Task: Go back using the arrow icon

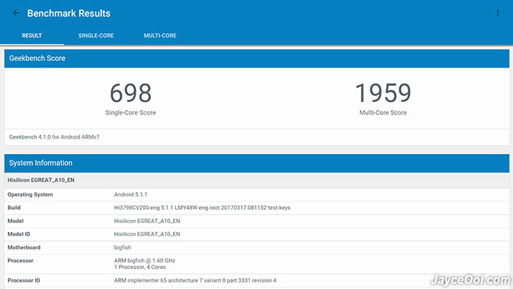Action: tap(15, 13)
